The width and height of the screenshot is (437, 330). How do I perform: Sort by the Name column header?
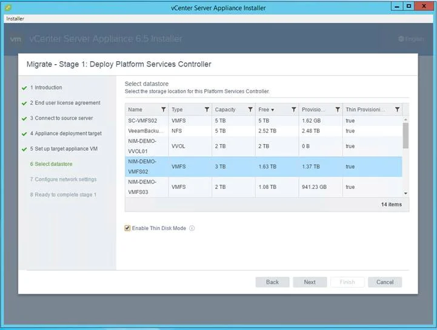coord(135,110)
